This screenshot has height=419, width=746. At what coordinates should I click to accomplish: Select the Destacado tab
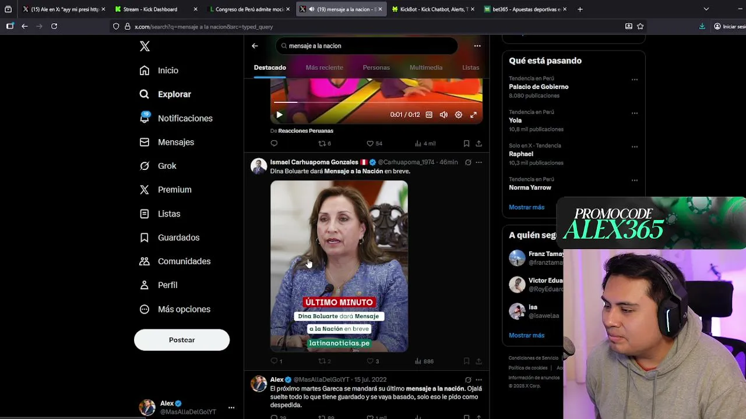coord(270,68)
